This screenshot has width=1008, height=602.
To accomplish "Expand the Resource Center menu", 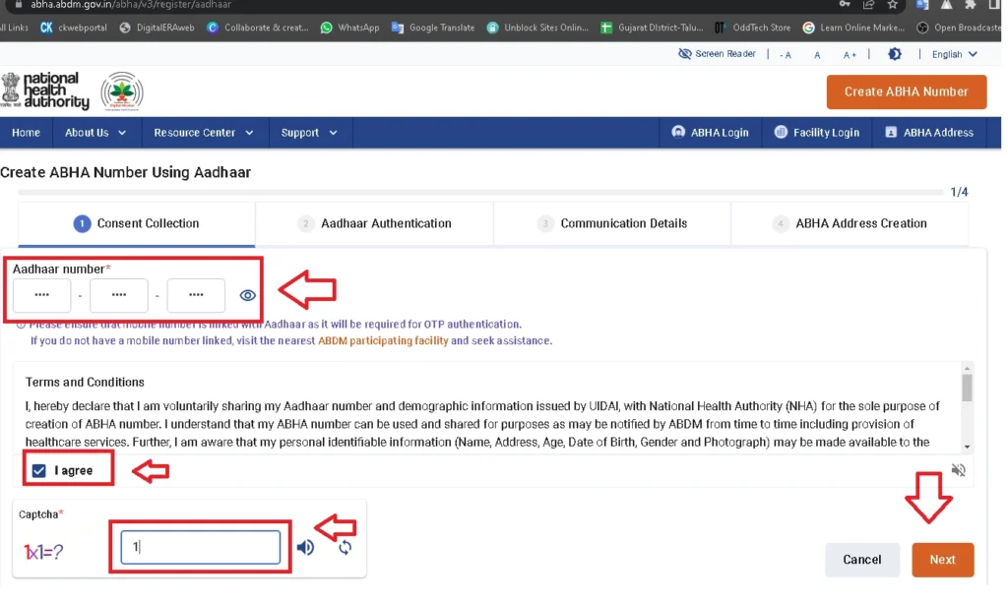I will click(203, 133).
